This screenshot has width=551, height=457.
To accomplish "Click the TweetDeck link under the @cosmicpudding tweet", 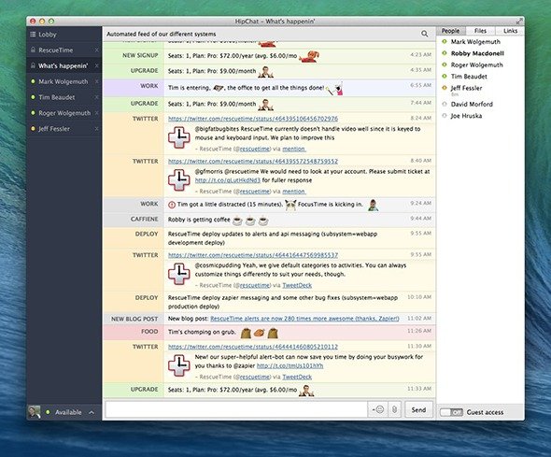I will tap(297, 285).
